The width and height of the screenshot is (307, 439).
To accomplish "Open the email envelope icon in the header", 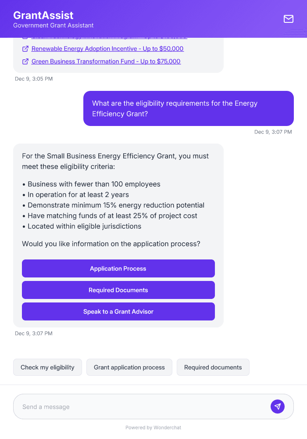I will (288, 19).
